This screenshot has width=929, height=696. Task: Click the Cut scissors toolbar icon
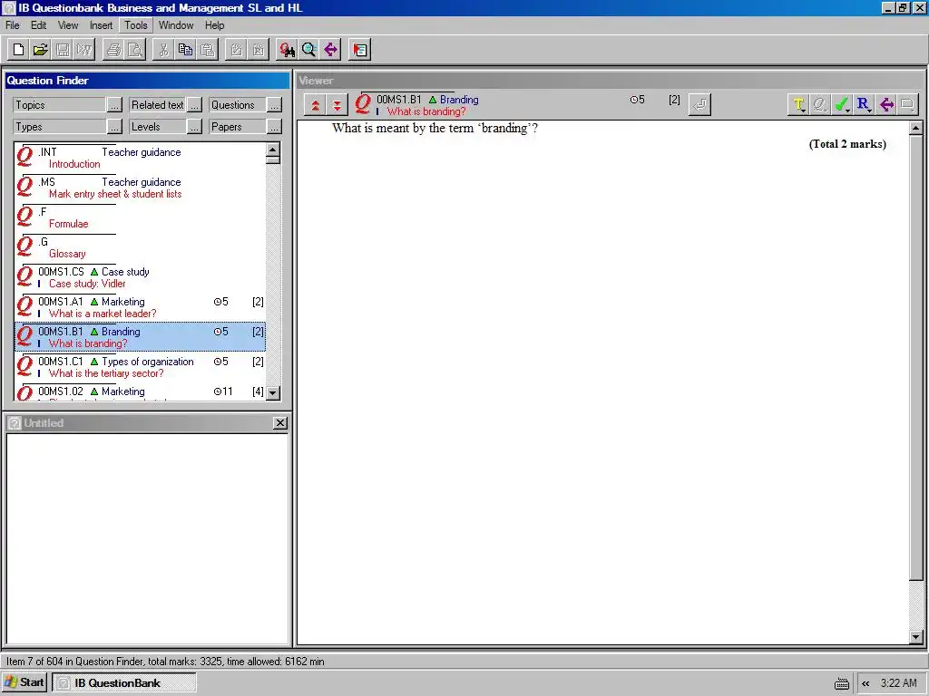tap(163, 50)
